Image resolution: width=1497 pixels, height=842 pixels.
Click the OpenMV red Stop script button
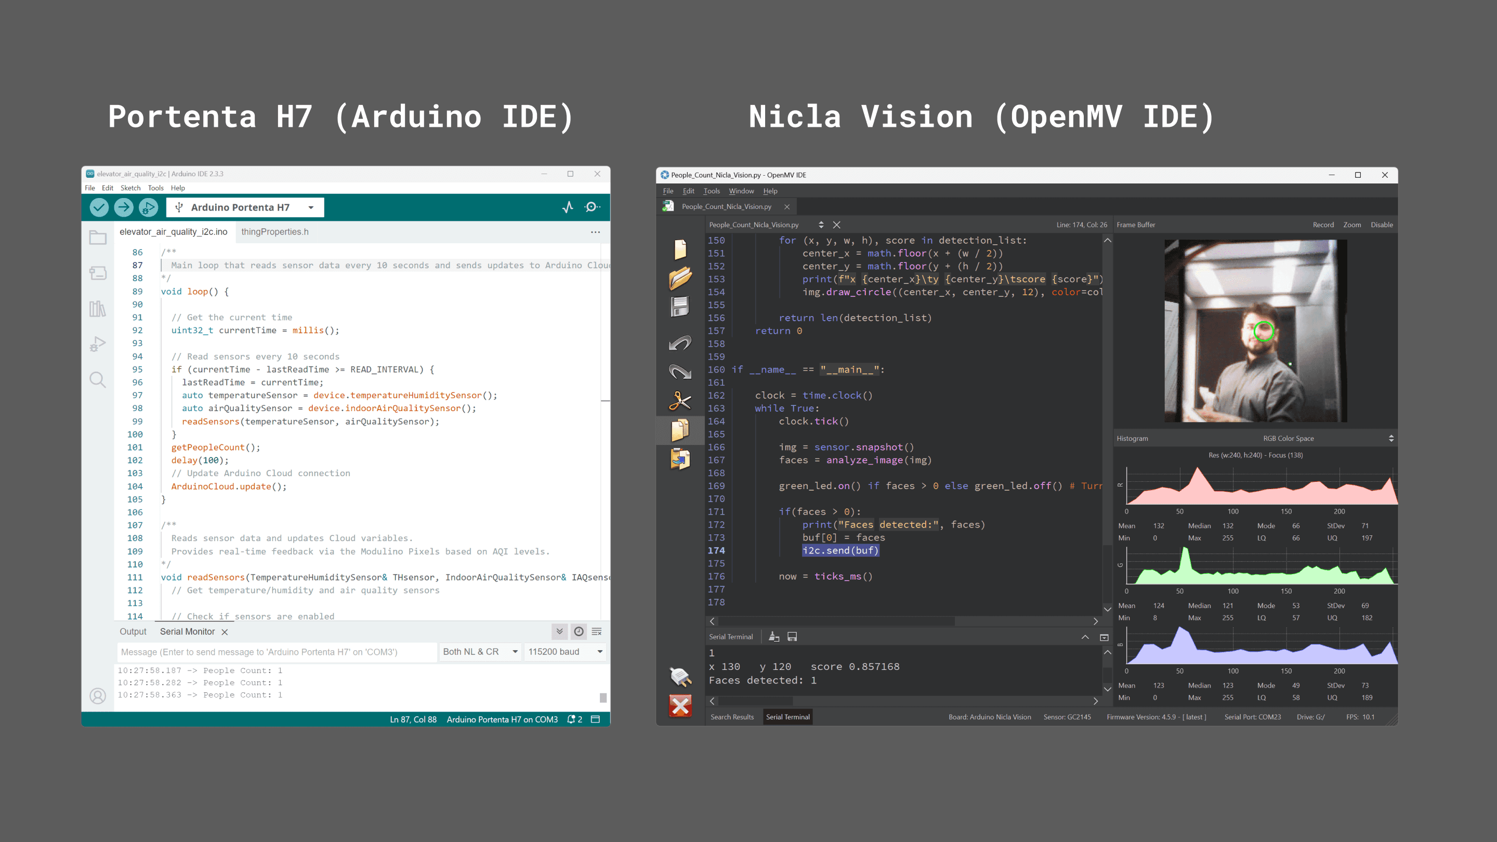680,706
